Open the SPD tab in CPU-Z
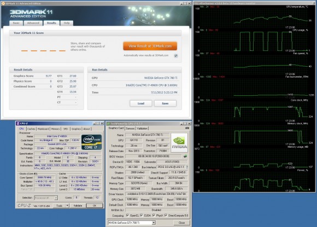Viewport: 317px width, 227px height. click(66, 129)
